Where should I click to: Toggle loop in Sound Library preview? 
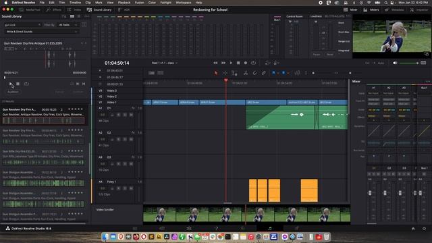(x=26, y=84)
